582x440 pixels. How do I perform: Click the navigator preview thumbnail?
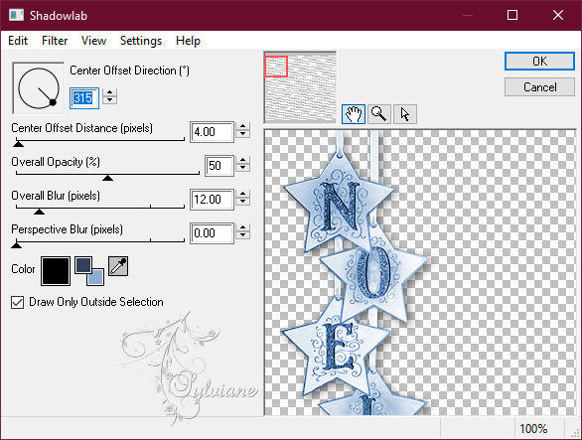[300, 87]
